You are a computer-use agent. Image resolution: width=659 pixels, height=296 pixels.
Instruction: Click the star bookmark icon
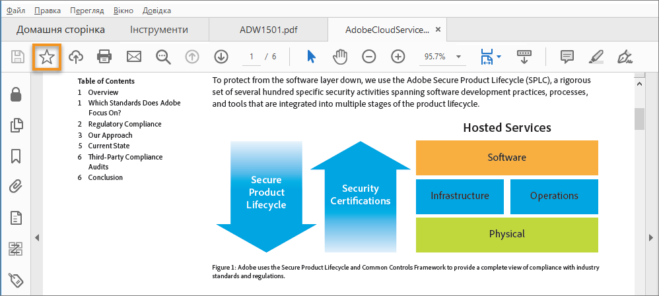(x=47, y=57)
